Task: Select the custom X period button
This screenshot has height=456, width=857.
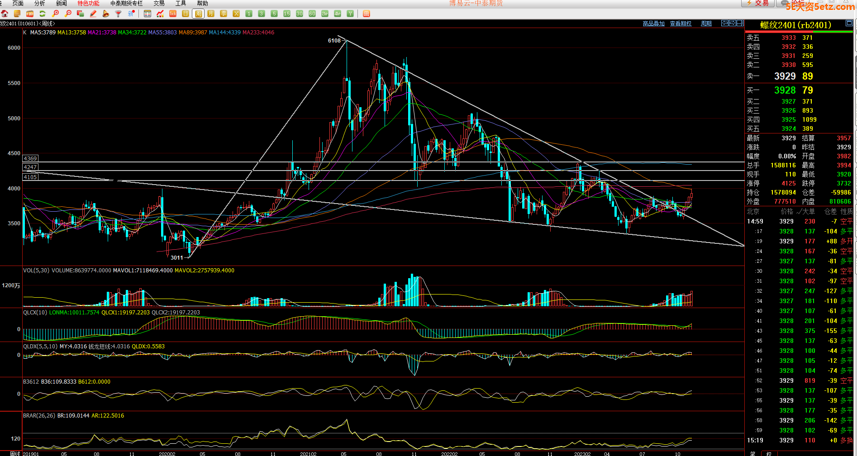Action: (236, 14)
